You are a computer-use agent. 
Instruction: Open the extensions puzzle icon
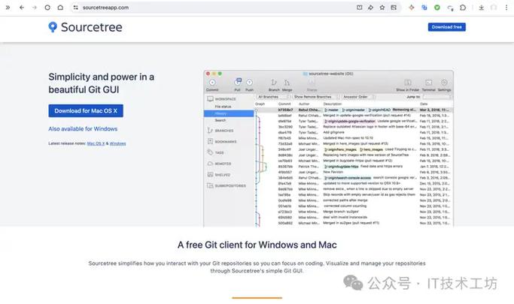click(463, 8)
